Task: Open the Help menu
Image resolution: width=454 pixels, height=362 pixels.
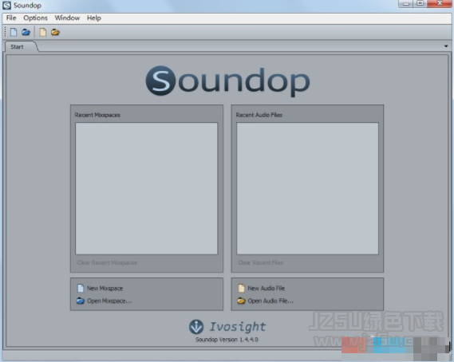Action: 94,18
